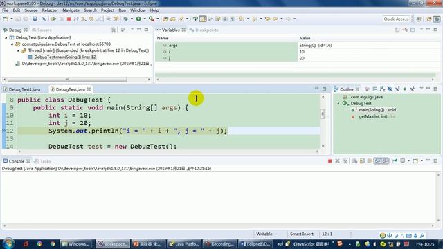The height and width of the screenshot is (249, 443).
Task: Collapse DebugTest class in Outline
Action: click(338, 104)
